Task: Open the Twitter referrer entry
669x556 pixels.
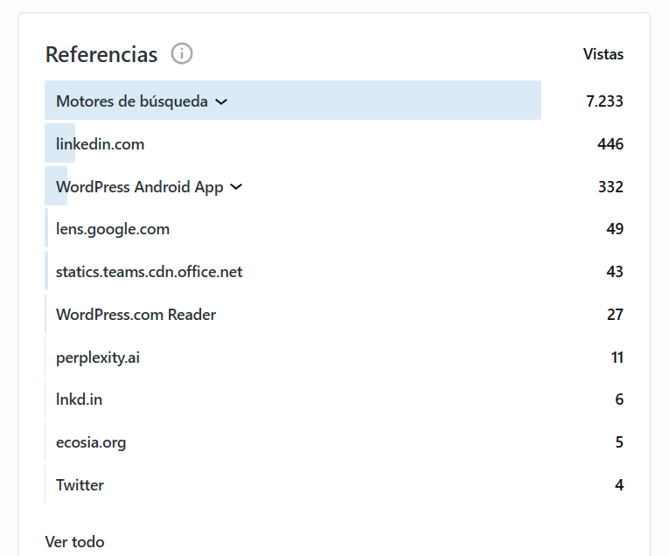Action: (x=80, y=485)
